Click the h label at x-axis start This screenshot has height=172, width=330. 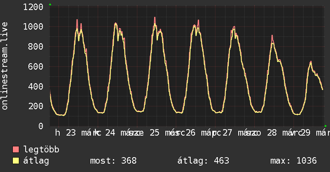(57, 133)
